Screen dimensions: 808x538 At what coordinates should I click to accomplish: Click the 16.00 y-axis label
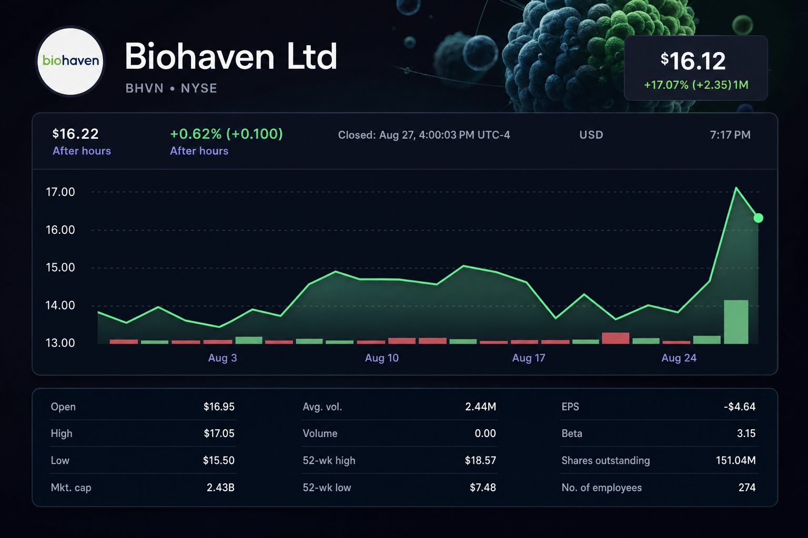60,230
